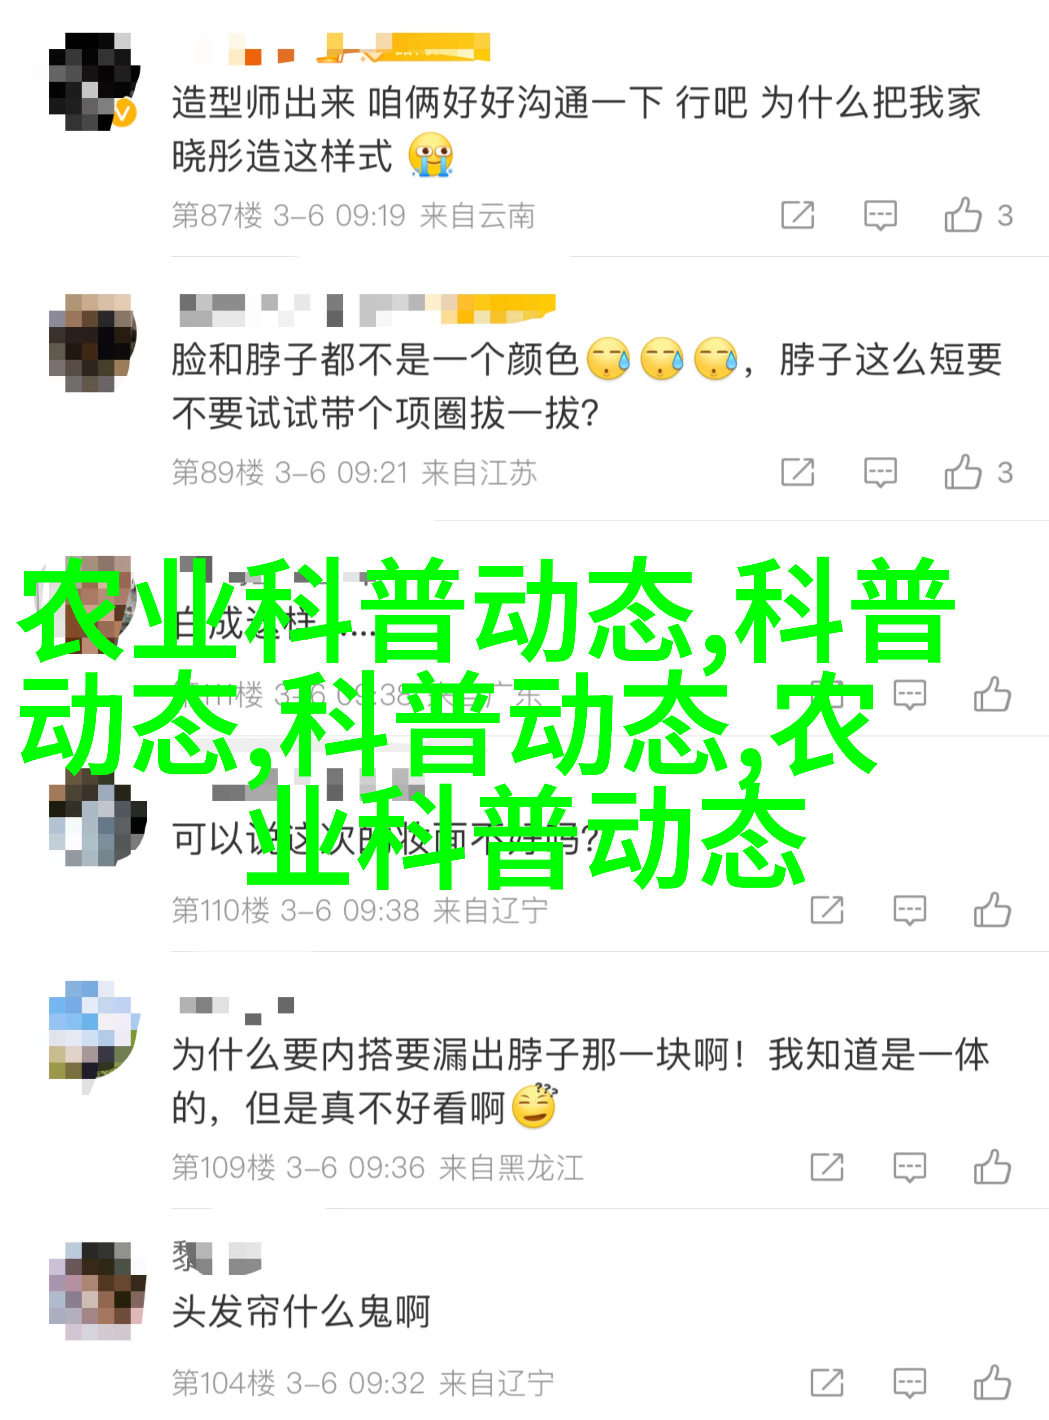Share the floor 87 comment
This screenshot has width=1049, height=1420.
[798, 215]
